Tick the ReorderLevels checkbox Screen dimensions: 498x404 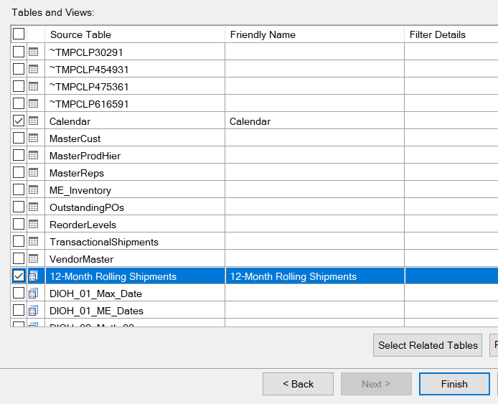19,225
